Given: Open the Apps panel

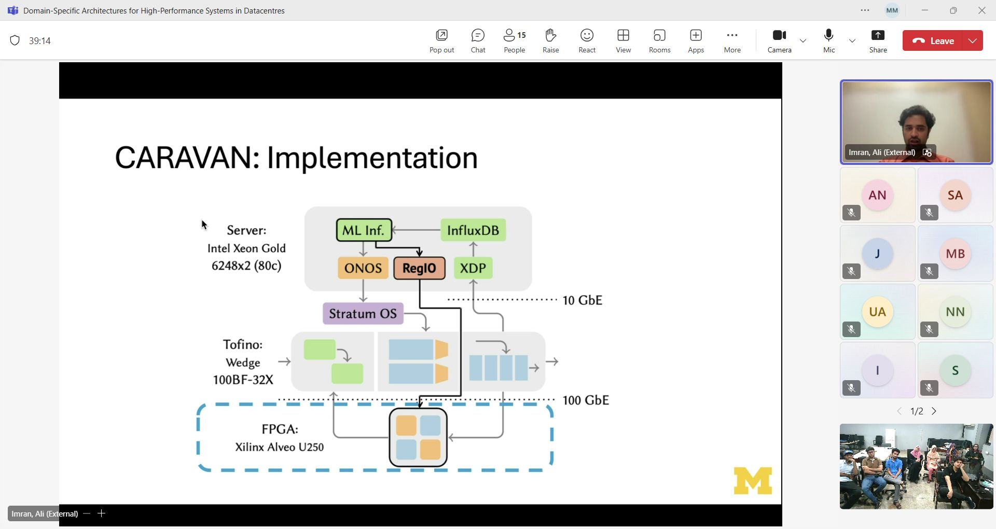Looking at the screenshot, I should point(696,41).
